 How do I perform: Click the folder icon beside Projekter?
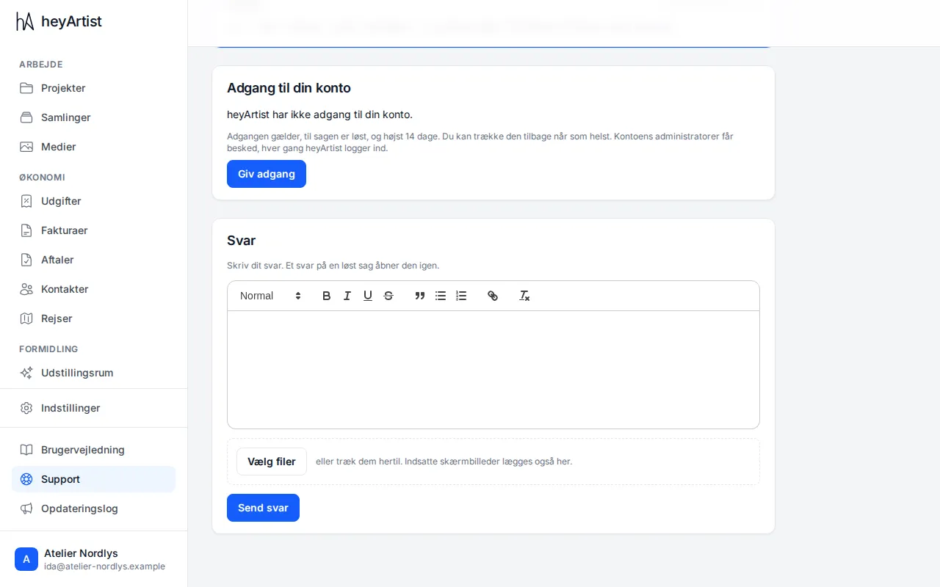(x=26, y=88)
